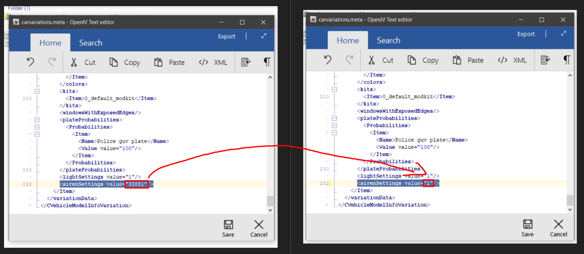Click the Value value="100" line in right window
584x254 pixels.
pos(408,147)
